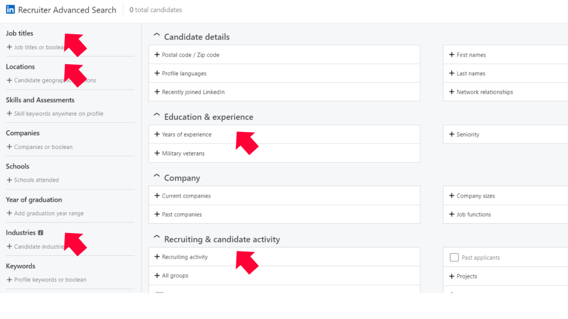The width and height of the screenshot is (568, 319).
Task: Collapse the Candidate details section
Action: [156, 37]
